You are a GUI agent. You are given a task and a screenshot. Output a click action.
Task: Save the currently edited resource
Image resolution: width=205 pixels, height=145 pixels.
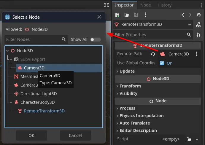(x=136, y=15)
